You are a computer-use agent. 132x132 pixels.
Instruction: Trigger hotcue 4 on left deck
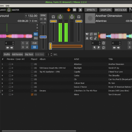[27, 47]
